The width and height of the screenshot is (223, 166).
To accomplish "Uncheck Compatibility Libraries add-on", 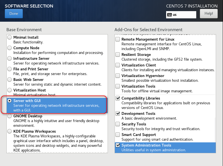I will pyautogui.click(x=118, y=98).
